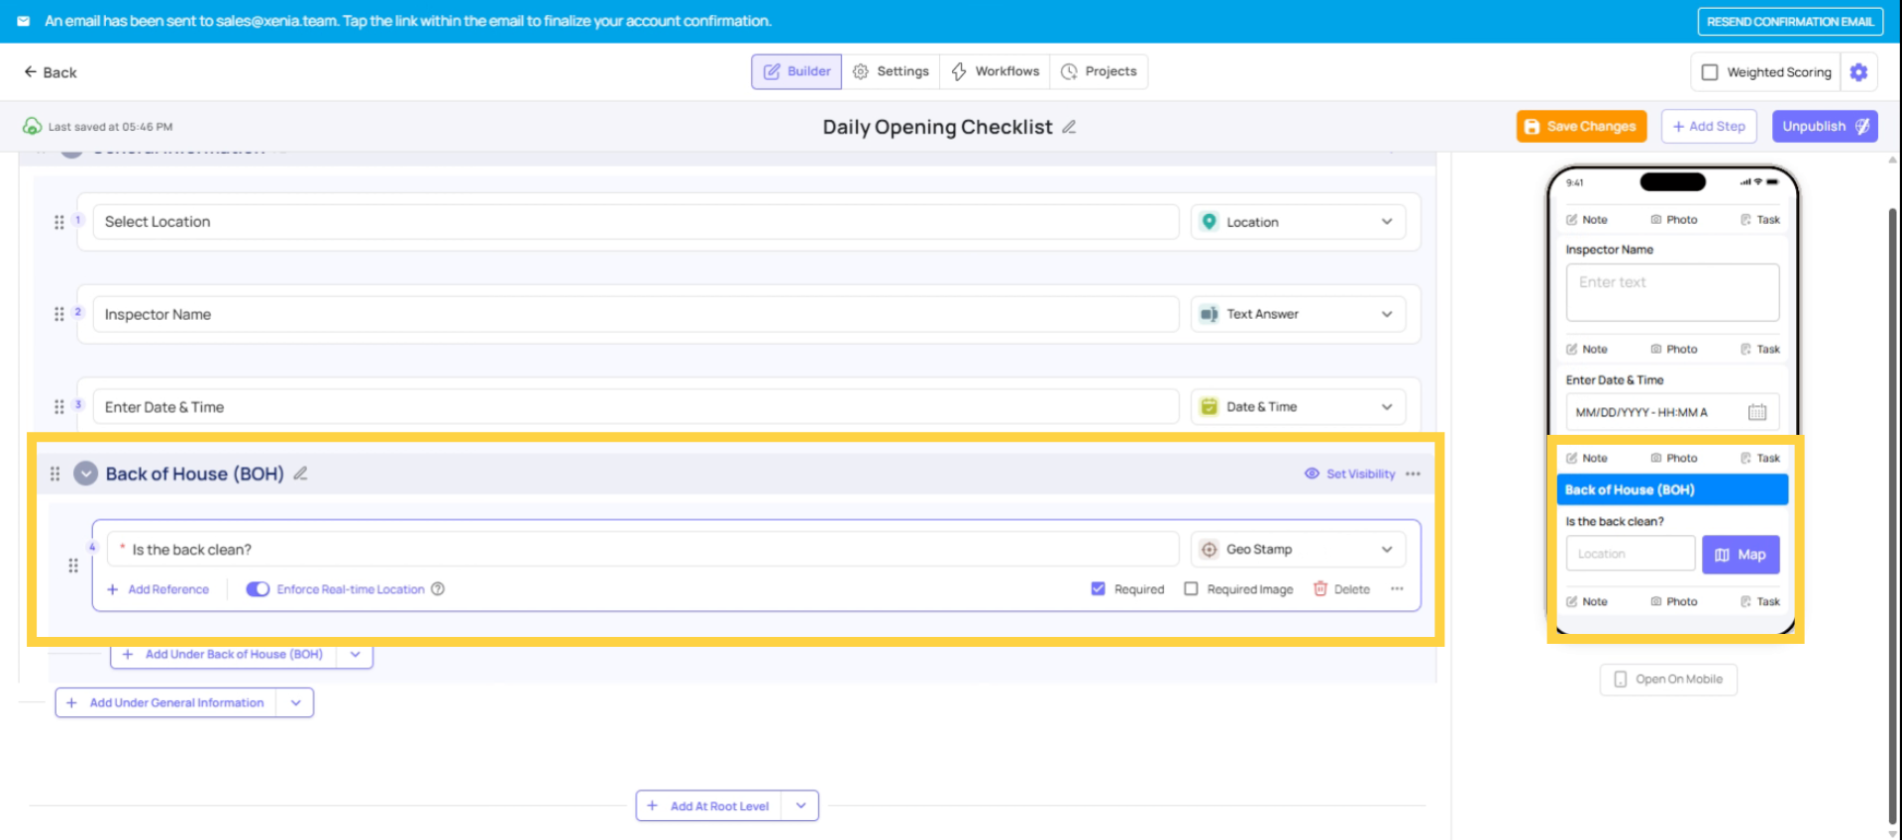Disable the Enforce Real-time Location toggle
Screen dimensions: 1902x840
[258, 589]
